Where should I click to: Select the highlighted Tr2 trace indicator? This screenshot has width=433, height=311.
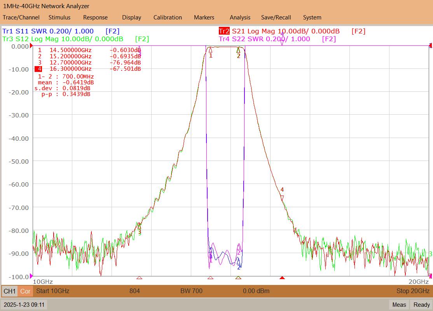tap(224, 31)
